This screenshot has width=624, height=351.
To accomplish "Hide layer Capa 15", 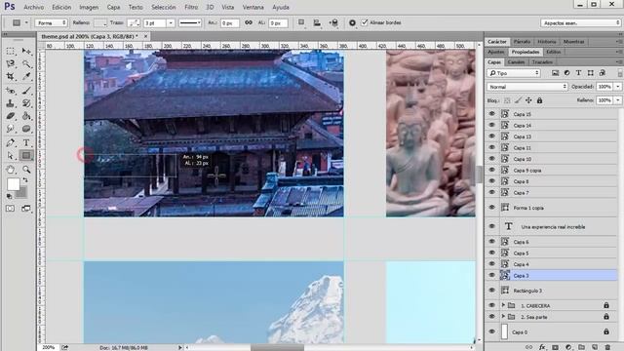I will 491,114.
